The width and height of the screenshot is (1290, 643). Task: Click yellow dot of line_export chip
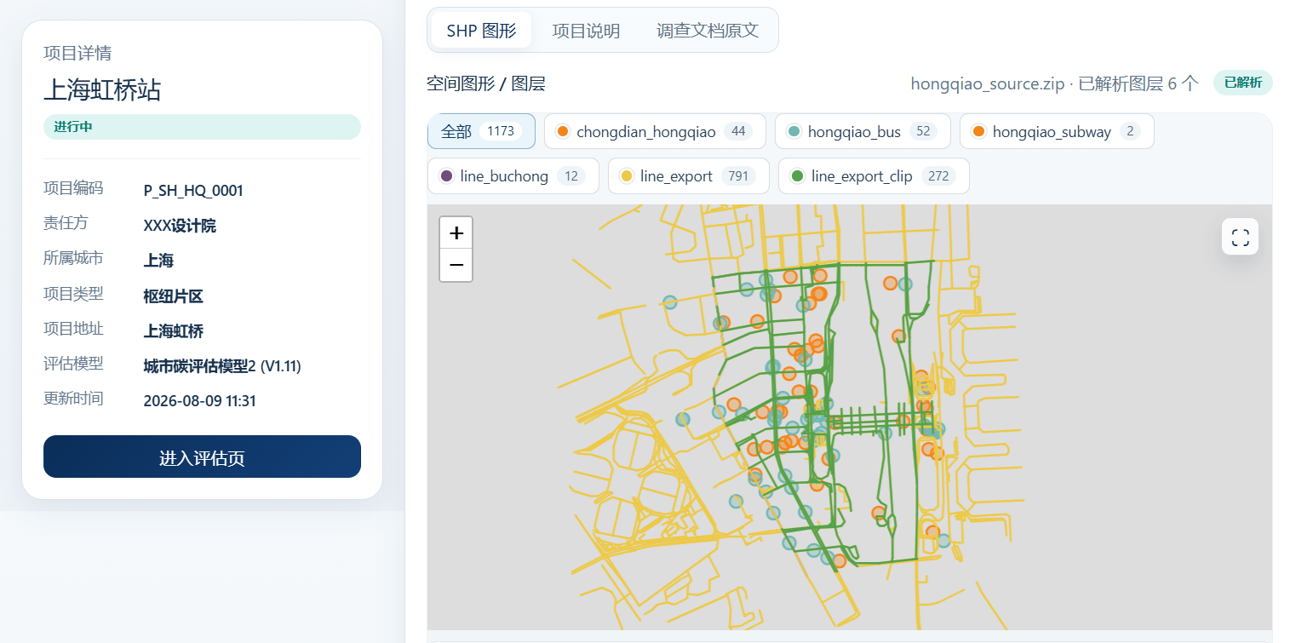[x=626, y=176]
